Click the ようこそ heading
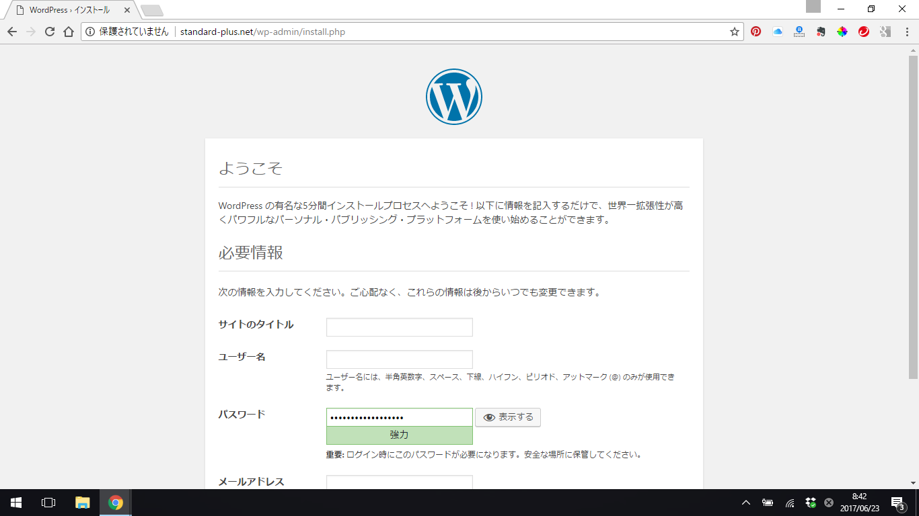The height and width of the screenshot is (516, 919). [250, 168]
